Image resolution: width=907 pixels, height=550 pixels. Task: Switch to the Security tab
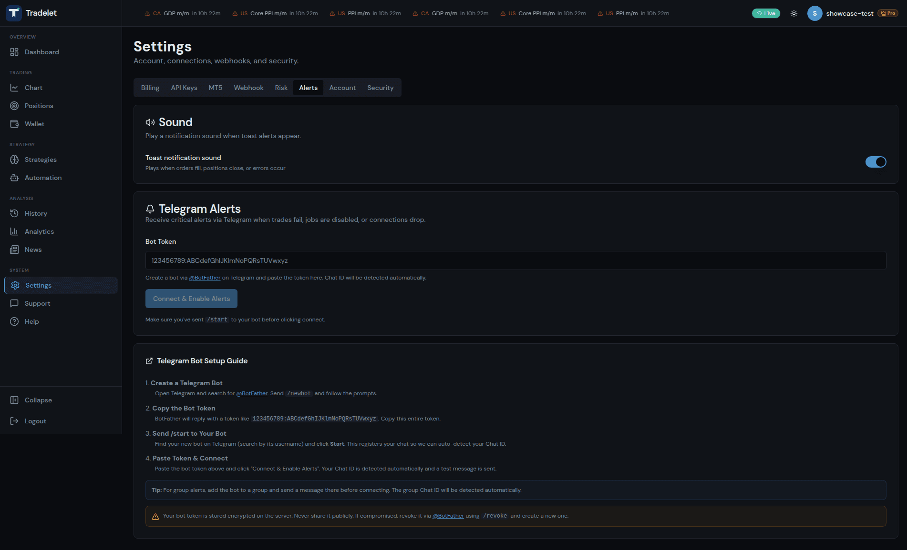click(x=380, y=88)
